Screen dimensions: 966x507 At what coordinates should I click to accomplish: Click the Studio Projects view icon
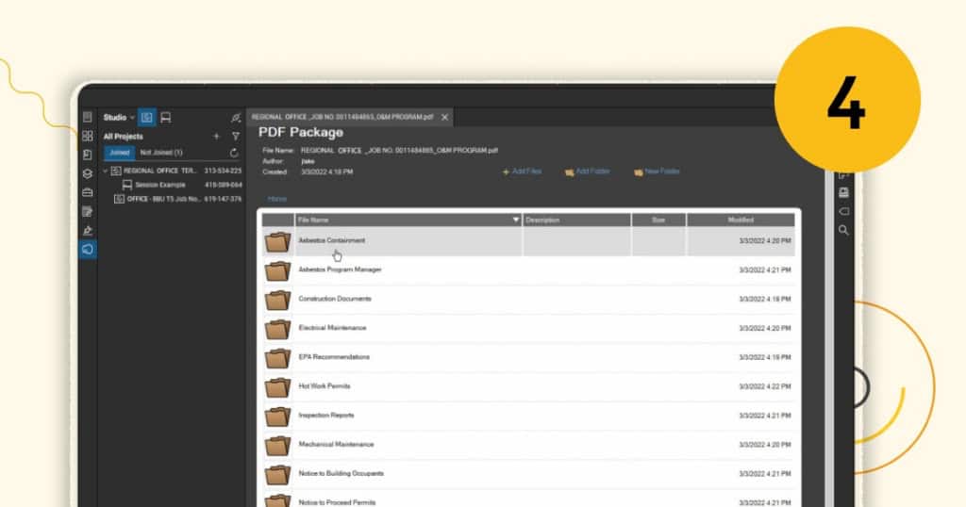pos(146,118)
